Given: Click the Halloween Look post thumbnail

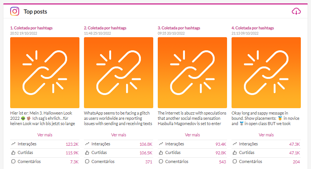Looking at the screenshot, I should point(45,72).
